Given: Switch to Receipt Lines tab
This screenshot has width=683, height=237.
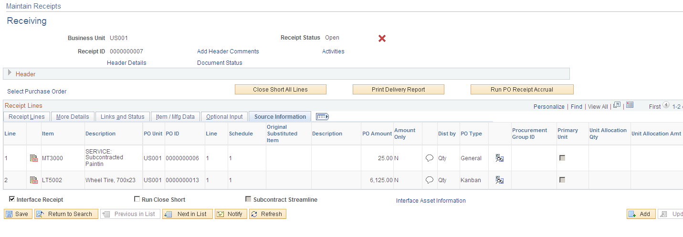Looking at the screenshot, I should (27, 117).
